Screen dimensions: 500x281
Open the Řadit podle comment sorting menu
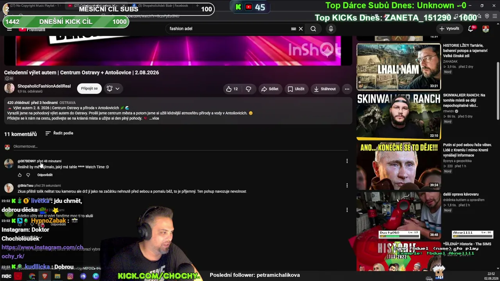pyautogui.click(x=59, y=133)
